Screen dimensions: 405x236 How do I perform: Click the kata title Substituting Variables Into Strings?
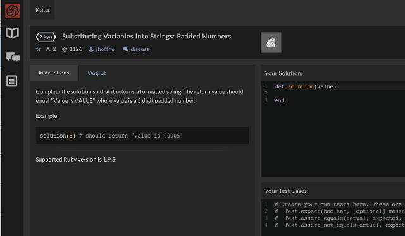point(147,37)
